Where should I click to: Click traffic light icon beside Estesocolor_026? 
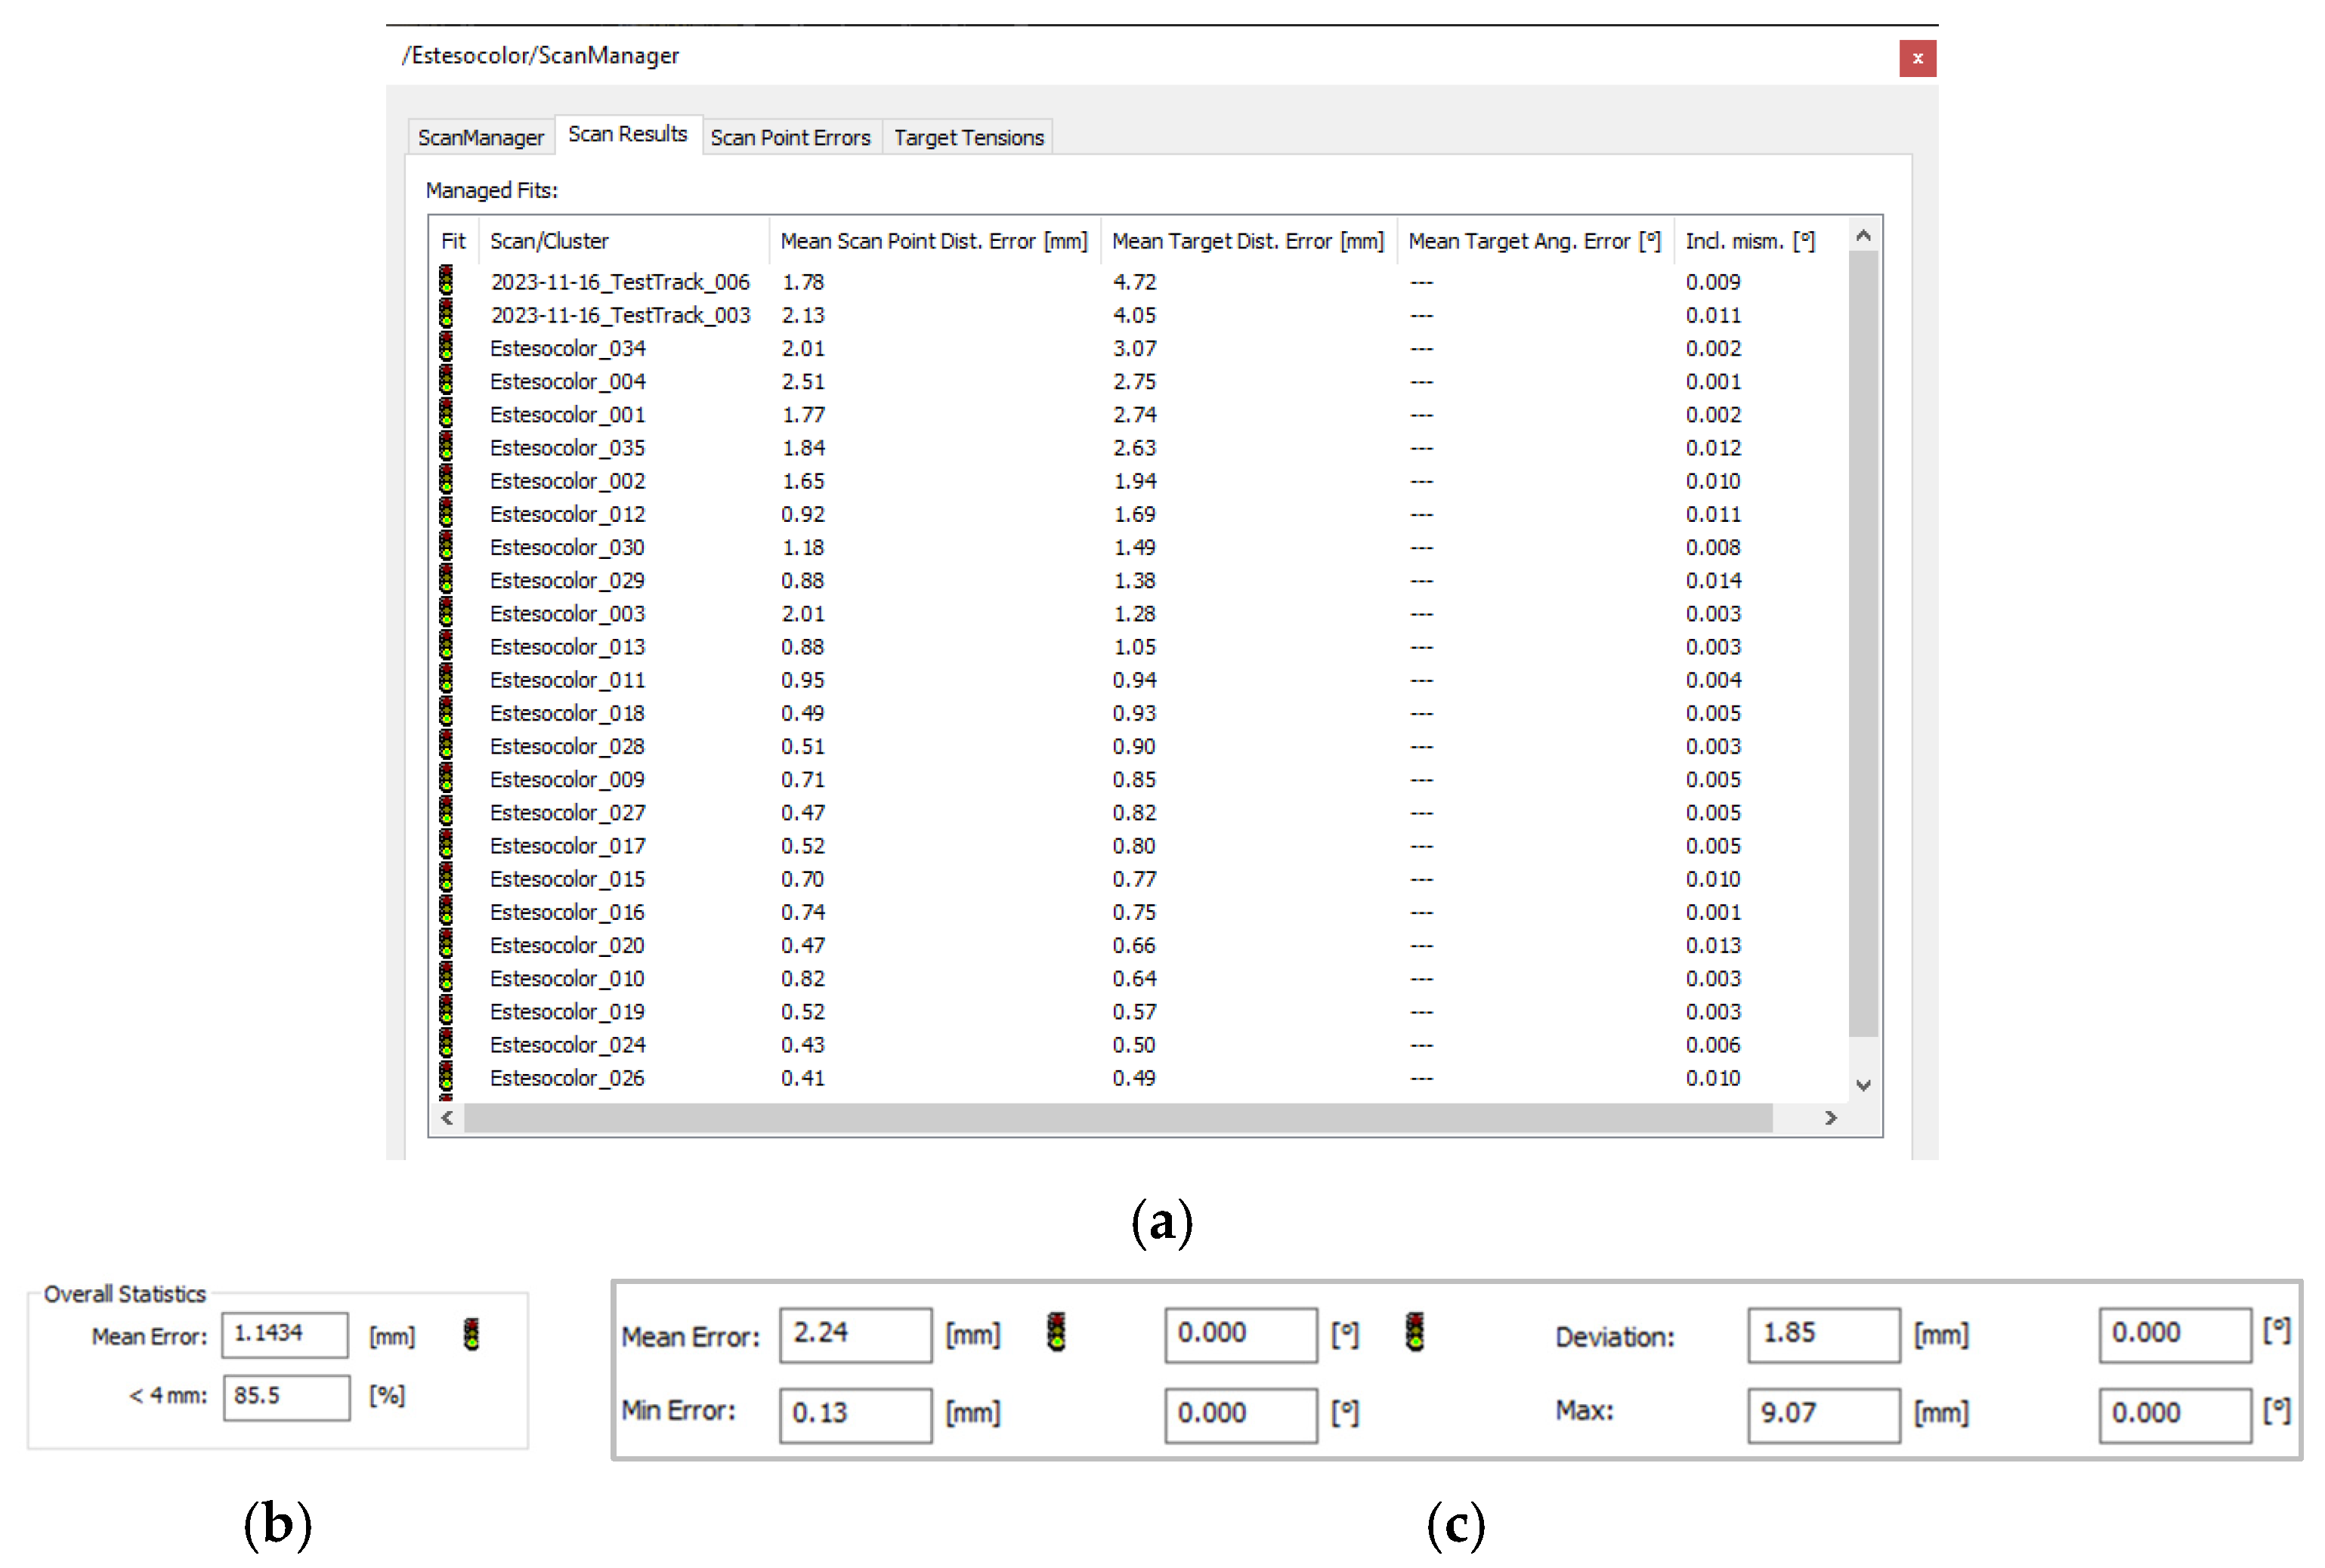[x=447, y=1077]
